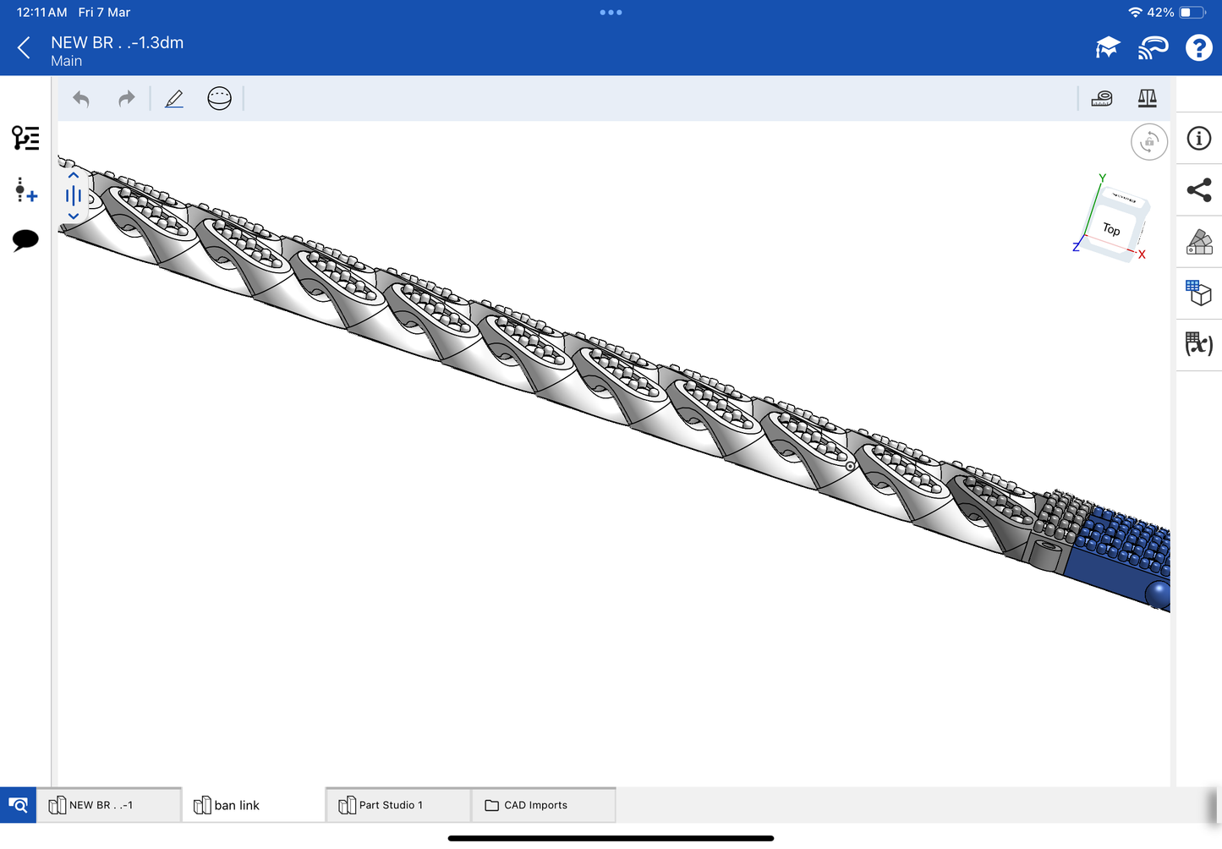Open the Comments panel

25,240
